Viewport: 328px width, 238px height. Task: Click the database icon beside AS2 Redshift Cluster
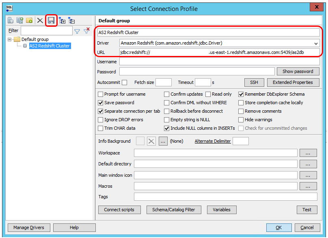[25, 46]
